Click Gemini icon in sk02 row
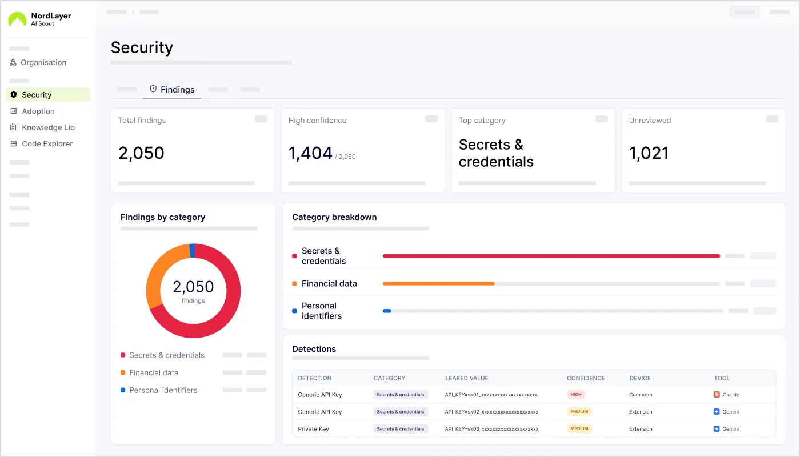800x457 pixels. [717, 412]
